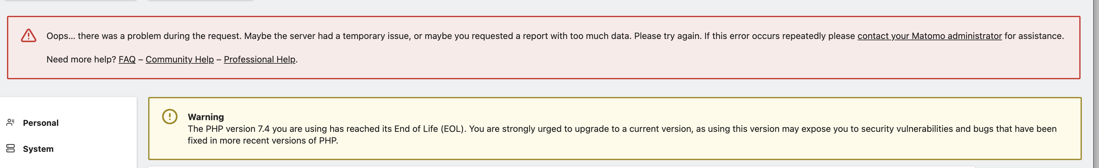Image resolution: width=1099 pixels, height=168 pixels.
Task: Click the Personal people icon in sidebar
Action: [11, 122]
